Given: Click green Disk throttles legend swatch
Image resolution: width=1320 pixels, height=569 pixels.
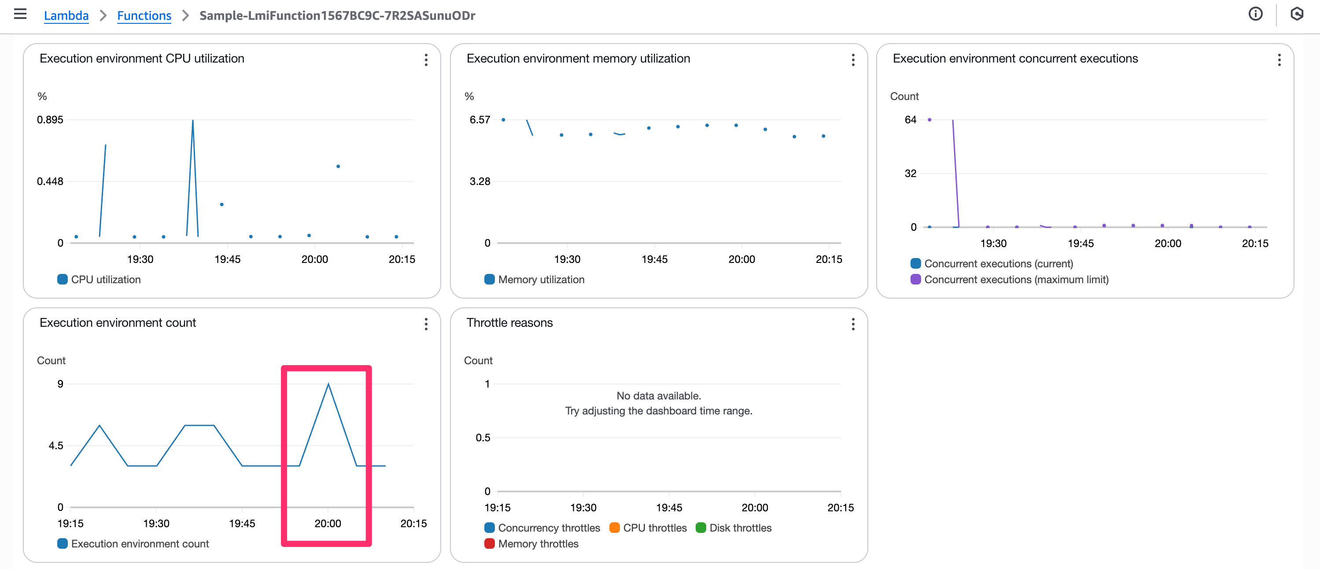Looking at the screenshot, I should [x=701, y=528].
